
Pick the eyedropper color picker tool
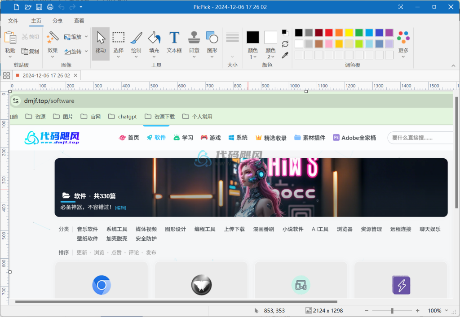(285, 55)
